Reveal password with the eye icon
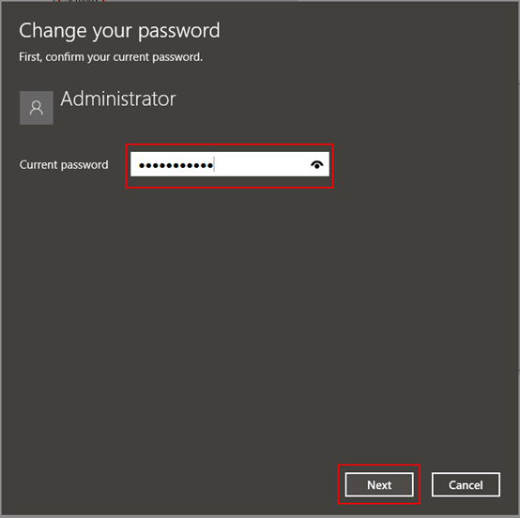This screenshot has width=520, height=518. 316,164
